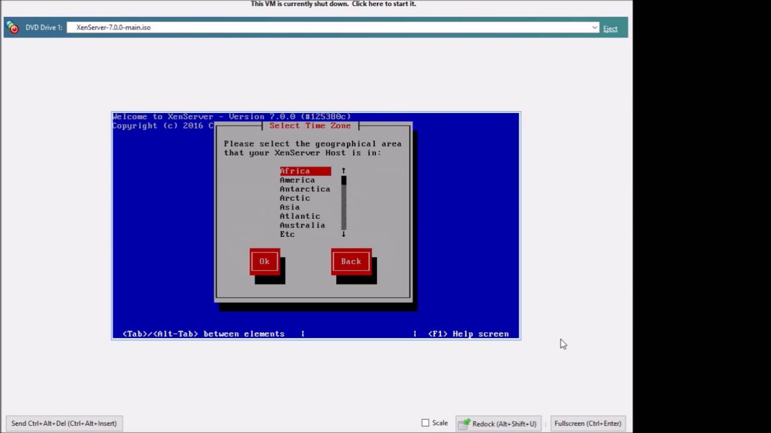The height and width of the screenshot is (433, 771).
Task: Go back using the Back button
Action: pyautogui.click(x=351, y=262)
